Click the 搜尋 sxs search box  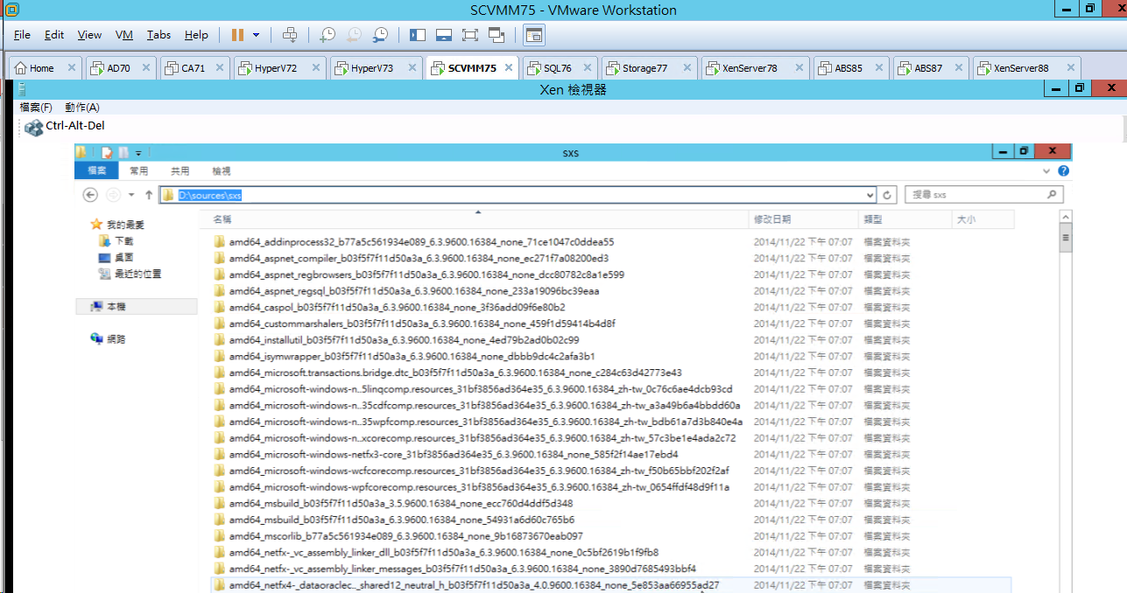[x=983, y=195]
